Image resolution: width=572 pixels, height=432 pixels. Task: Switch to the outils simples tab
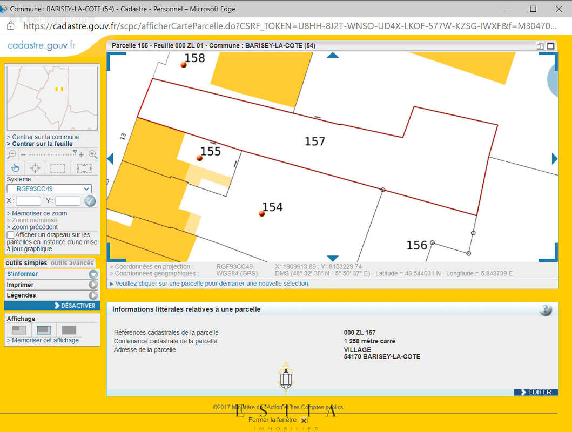[x=26, y=263]
